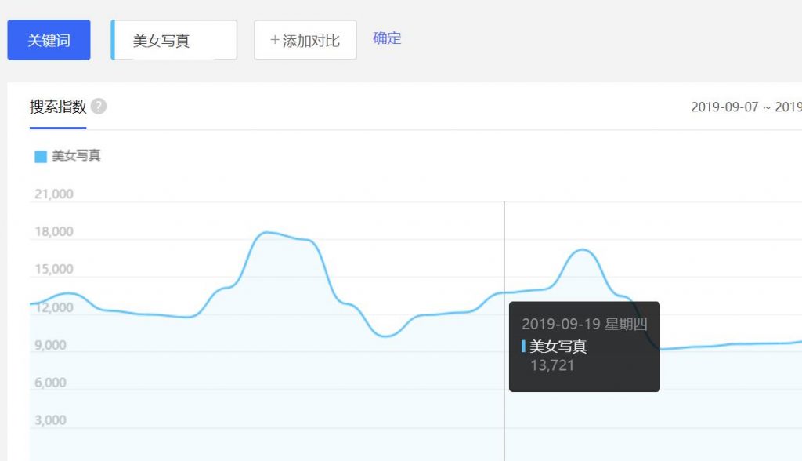Click the help question-mark icon beside 搜索指数

(99, 106)
